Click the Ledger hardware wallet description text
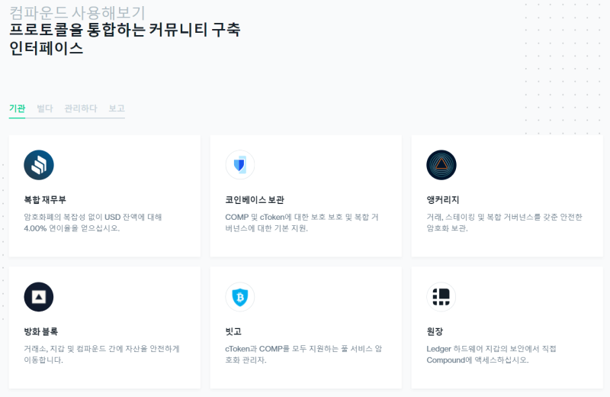 491,354
